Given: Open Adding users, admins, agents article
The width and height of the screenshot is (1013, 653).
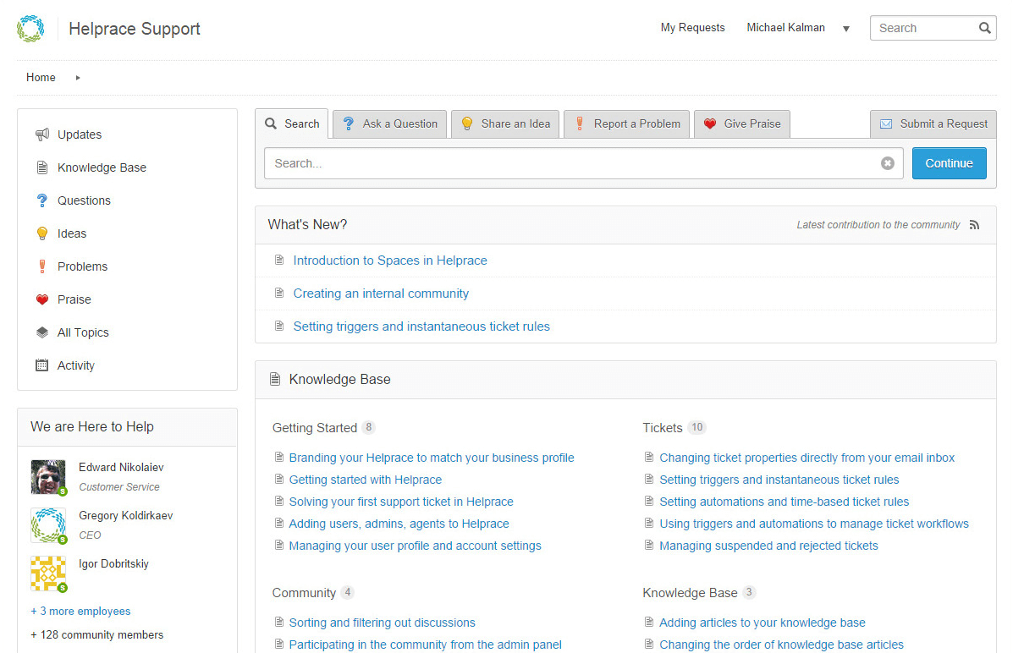Looking at the screenshot, I should point(399,524).
